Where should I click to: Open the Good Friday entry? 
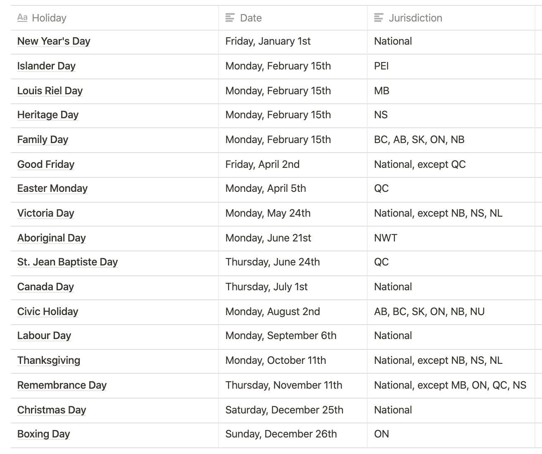tap(46, 165)
